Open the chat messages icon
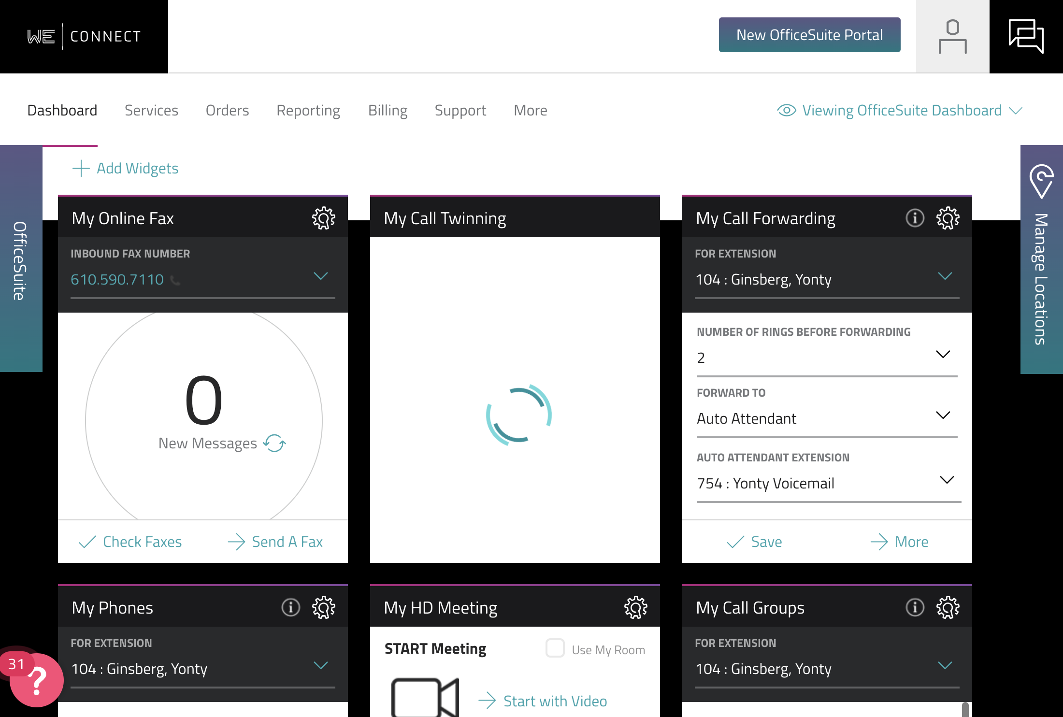 pyautogui.click(x=1026, y=37)
